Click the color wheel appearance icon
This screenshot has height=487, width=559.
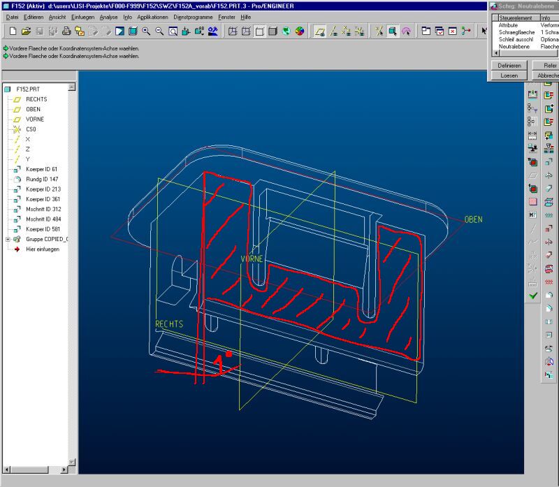tap(300, 31)
